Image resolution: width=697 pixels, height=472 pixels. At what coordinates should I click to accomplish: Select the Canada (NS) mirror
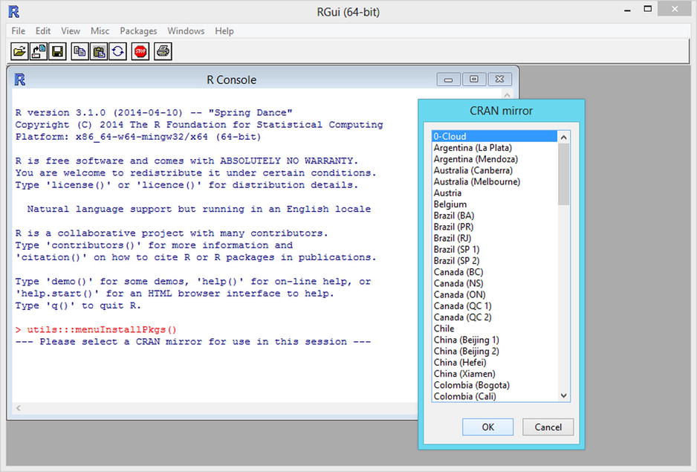[495, 283]
